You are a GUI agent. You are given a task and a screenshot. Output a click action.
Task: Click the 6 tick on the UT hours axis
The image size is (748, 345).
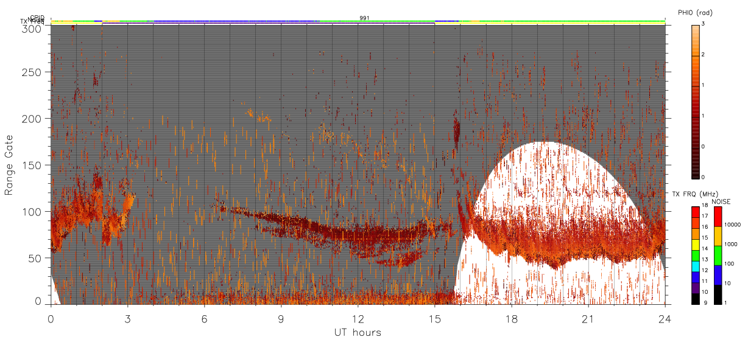(204, 318)
